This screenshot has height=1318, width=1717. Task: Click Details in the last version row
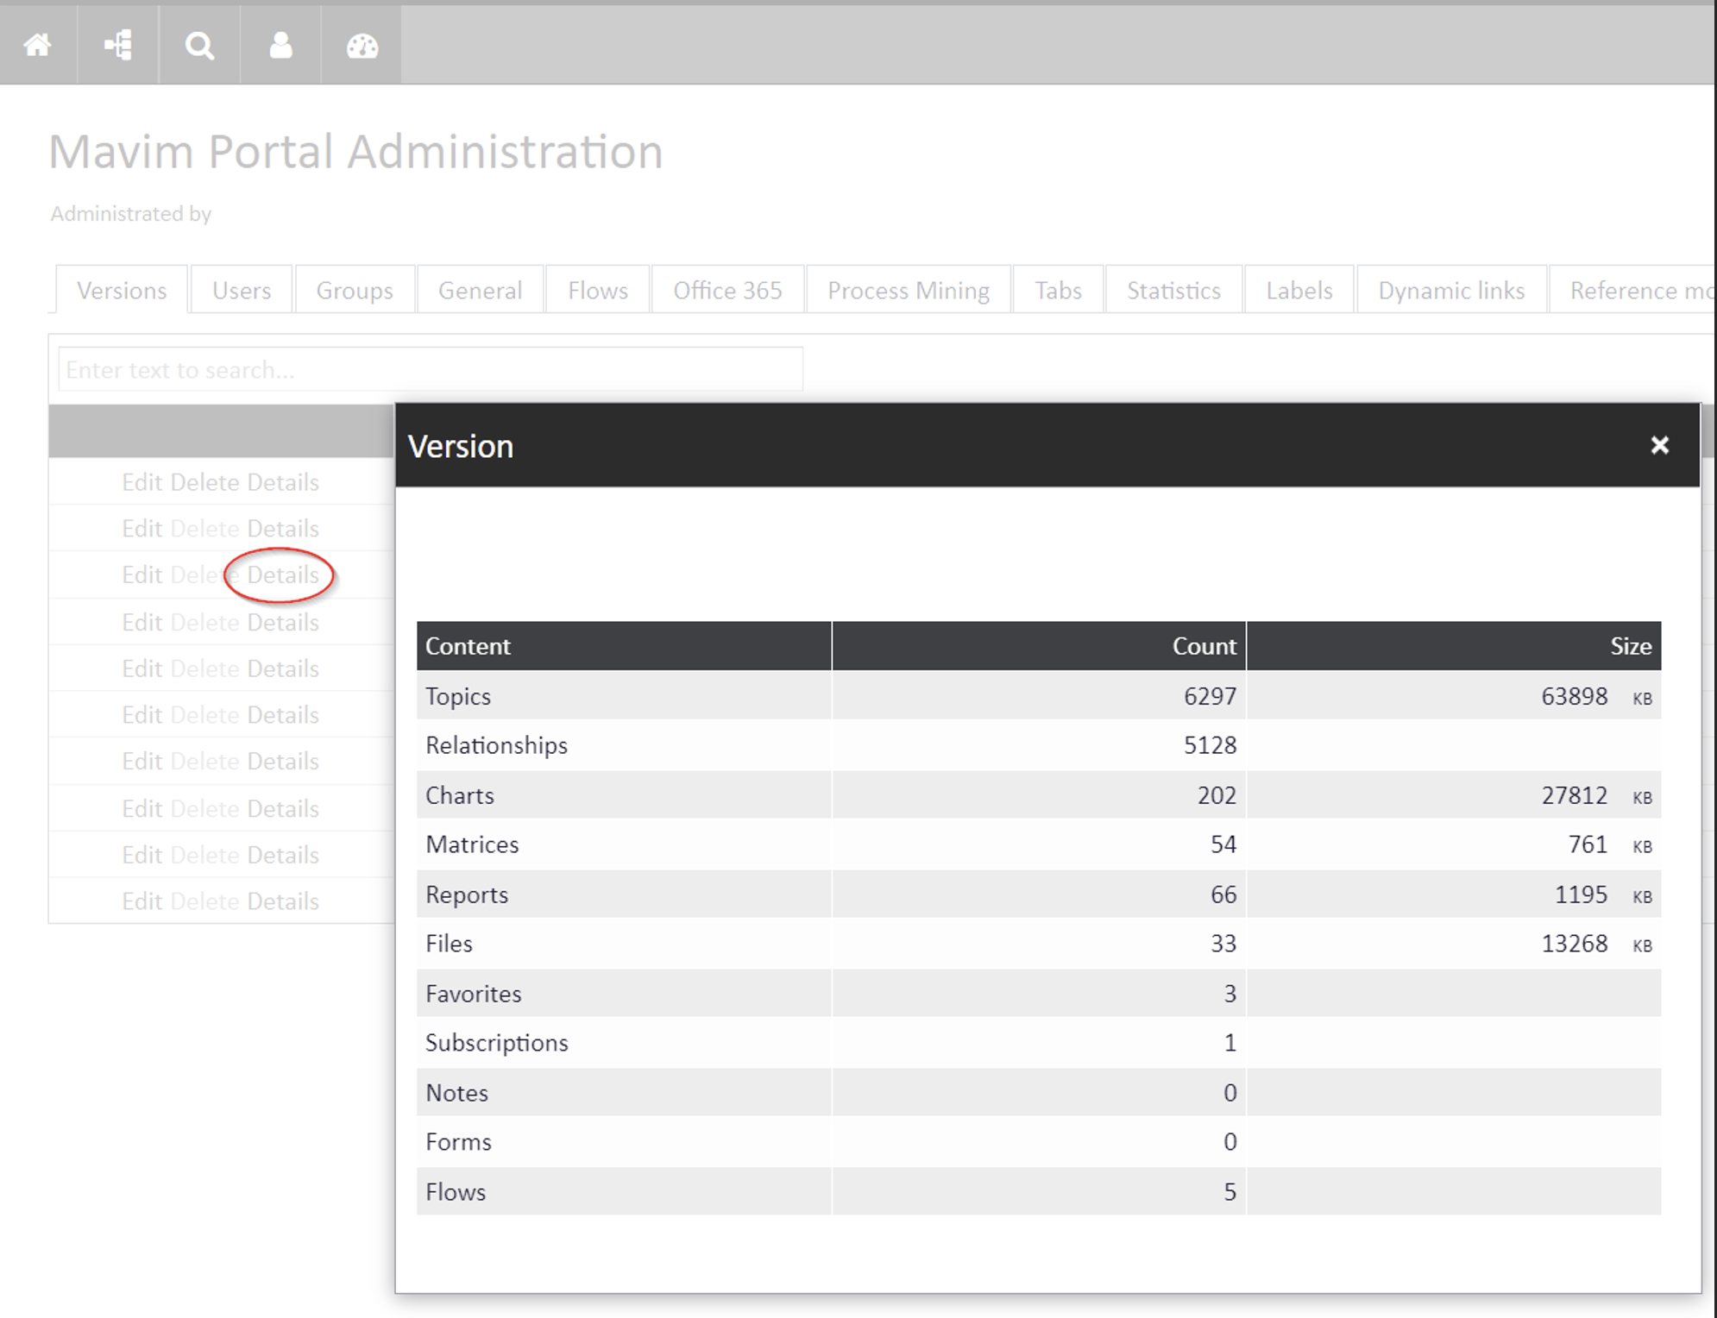click(283, 901)
